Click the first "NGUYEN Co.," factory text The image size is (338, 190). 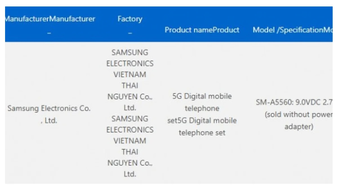[130, 97]
